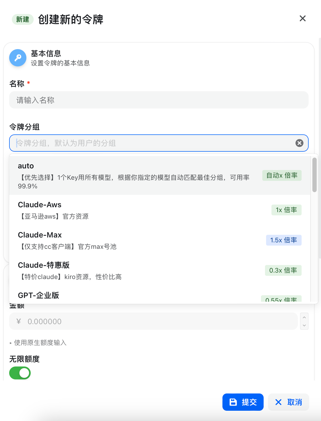
Task: Close the 创建新的令牌 dialog with the X
Action: coord(303,18)
